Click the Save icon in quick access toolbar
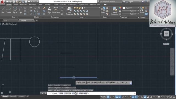The height and width of the screenshot is (99, 176). (x=13, y=2)
